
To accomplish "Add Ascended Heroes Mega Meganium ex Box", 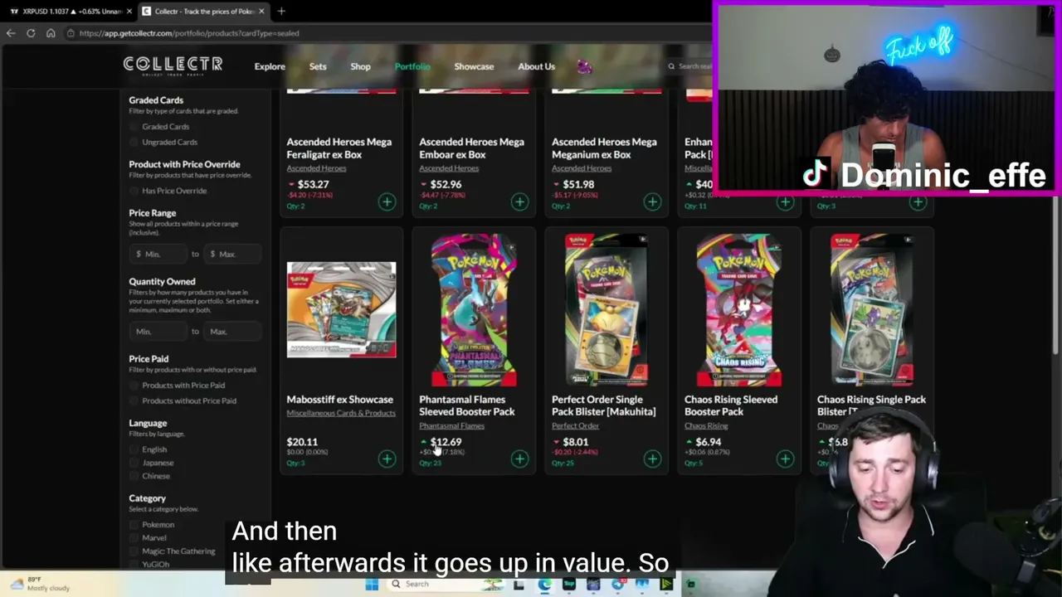I will tap(652, 201).
